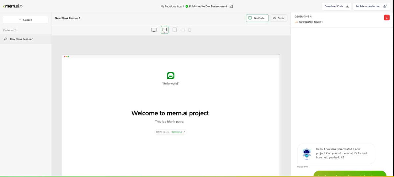Click the assistant's Hello message bubble
Image resolution: width=394 pixels, height=177 pixels.
point(336,153)
